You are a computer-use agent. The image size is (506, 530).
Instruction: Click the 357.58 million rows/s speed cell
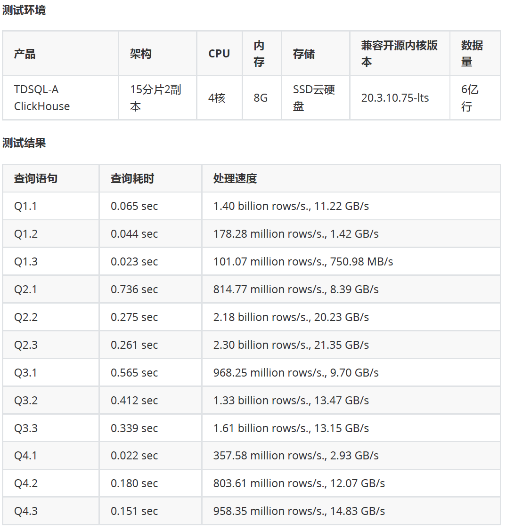[351, 455]
